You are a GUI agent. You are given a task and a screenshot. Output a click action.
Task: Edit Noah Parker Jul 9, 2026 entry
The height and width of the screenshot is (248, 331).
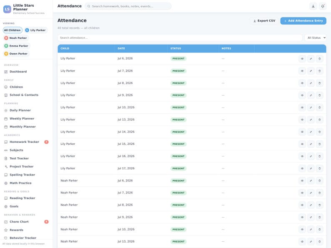click(311, 217)
